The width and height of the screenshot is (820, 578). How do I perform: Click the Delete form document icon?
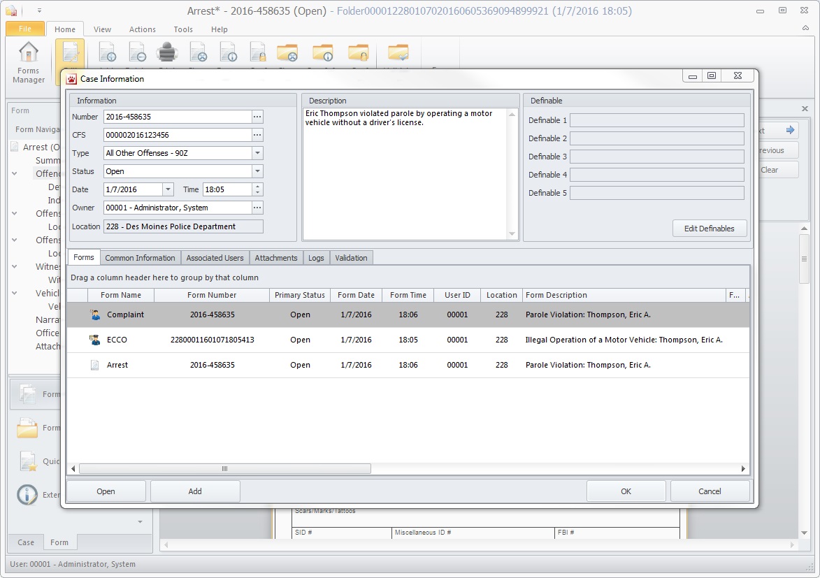[137, 52]
